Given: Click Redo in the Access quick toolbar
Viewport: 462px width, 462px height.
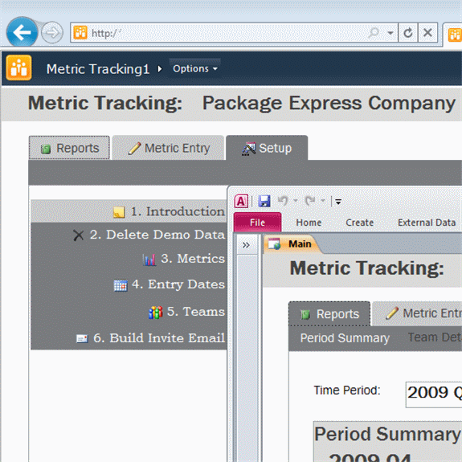Looking at the screenshot, I should coord(310,201).
